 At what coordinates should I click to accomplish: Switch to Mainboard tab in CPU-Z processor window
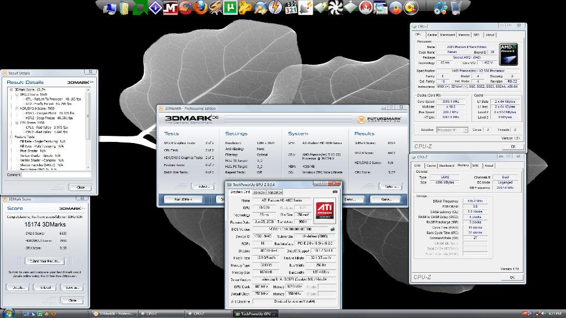448,35
